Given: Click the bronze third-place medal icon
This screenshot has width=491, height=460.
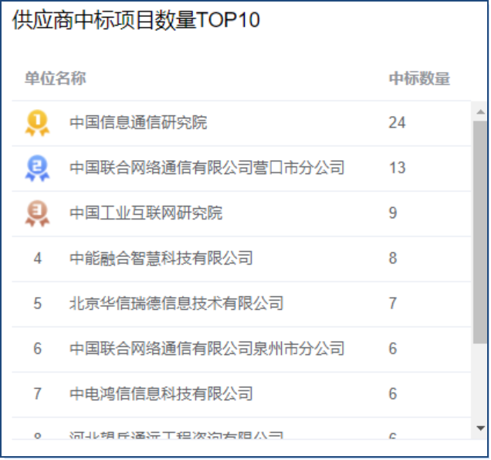Looking at the screenshot, I should point(37,213).
